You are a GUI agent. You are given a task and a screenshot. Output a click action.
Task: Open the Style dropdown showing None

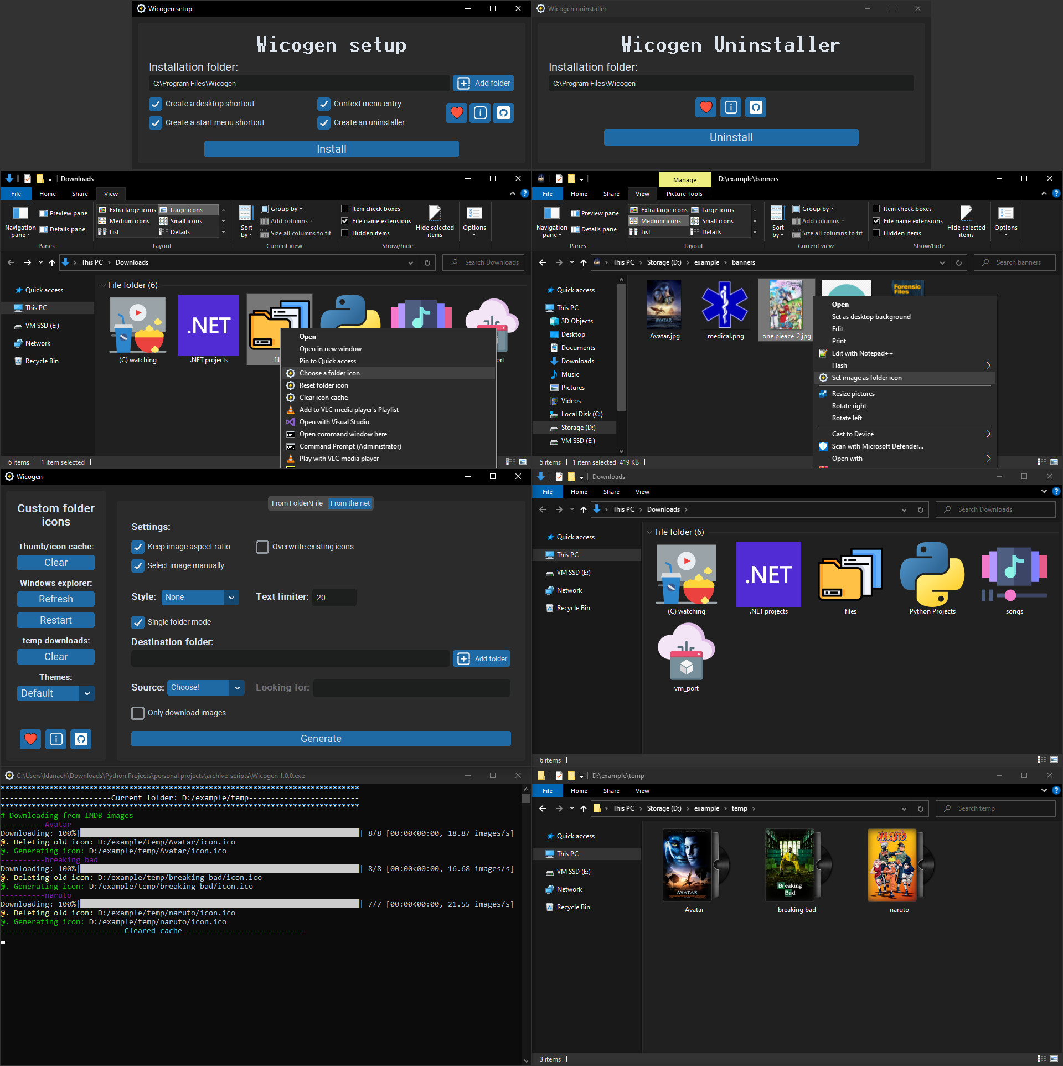[x=200, y=597]
